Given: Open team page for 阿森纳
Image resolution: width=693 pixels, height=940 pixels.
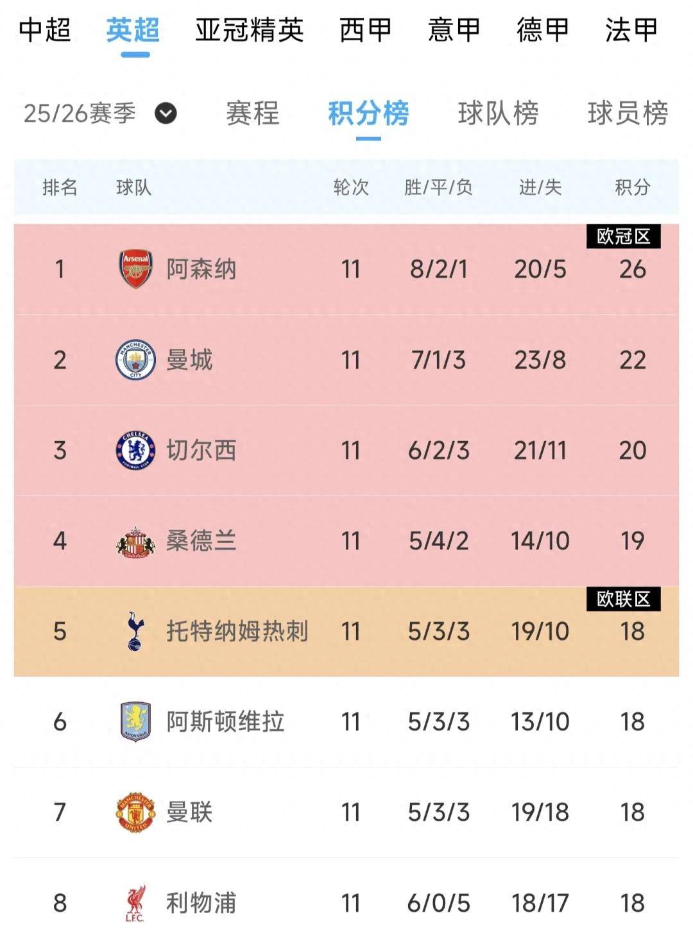Looking at the screenshot, I should point(201,269).
